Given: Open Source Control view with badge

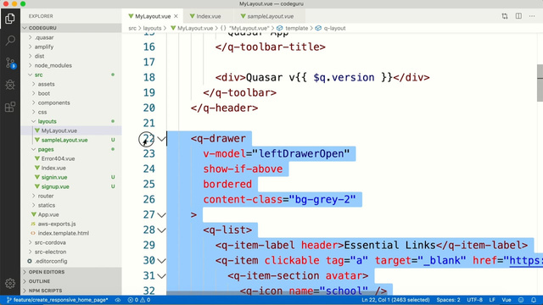Looking at the screenshot, I should [x=9, y=63].
